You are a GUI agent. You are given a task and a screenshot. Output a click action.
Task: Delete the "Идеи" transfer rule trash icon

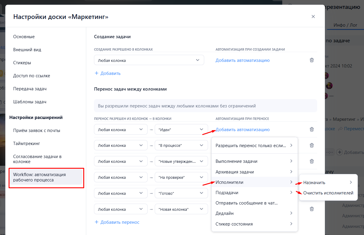tap(312, 129)
